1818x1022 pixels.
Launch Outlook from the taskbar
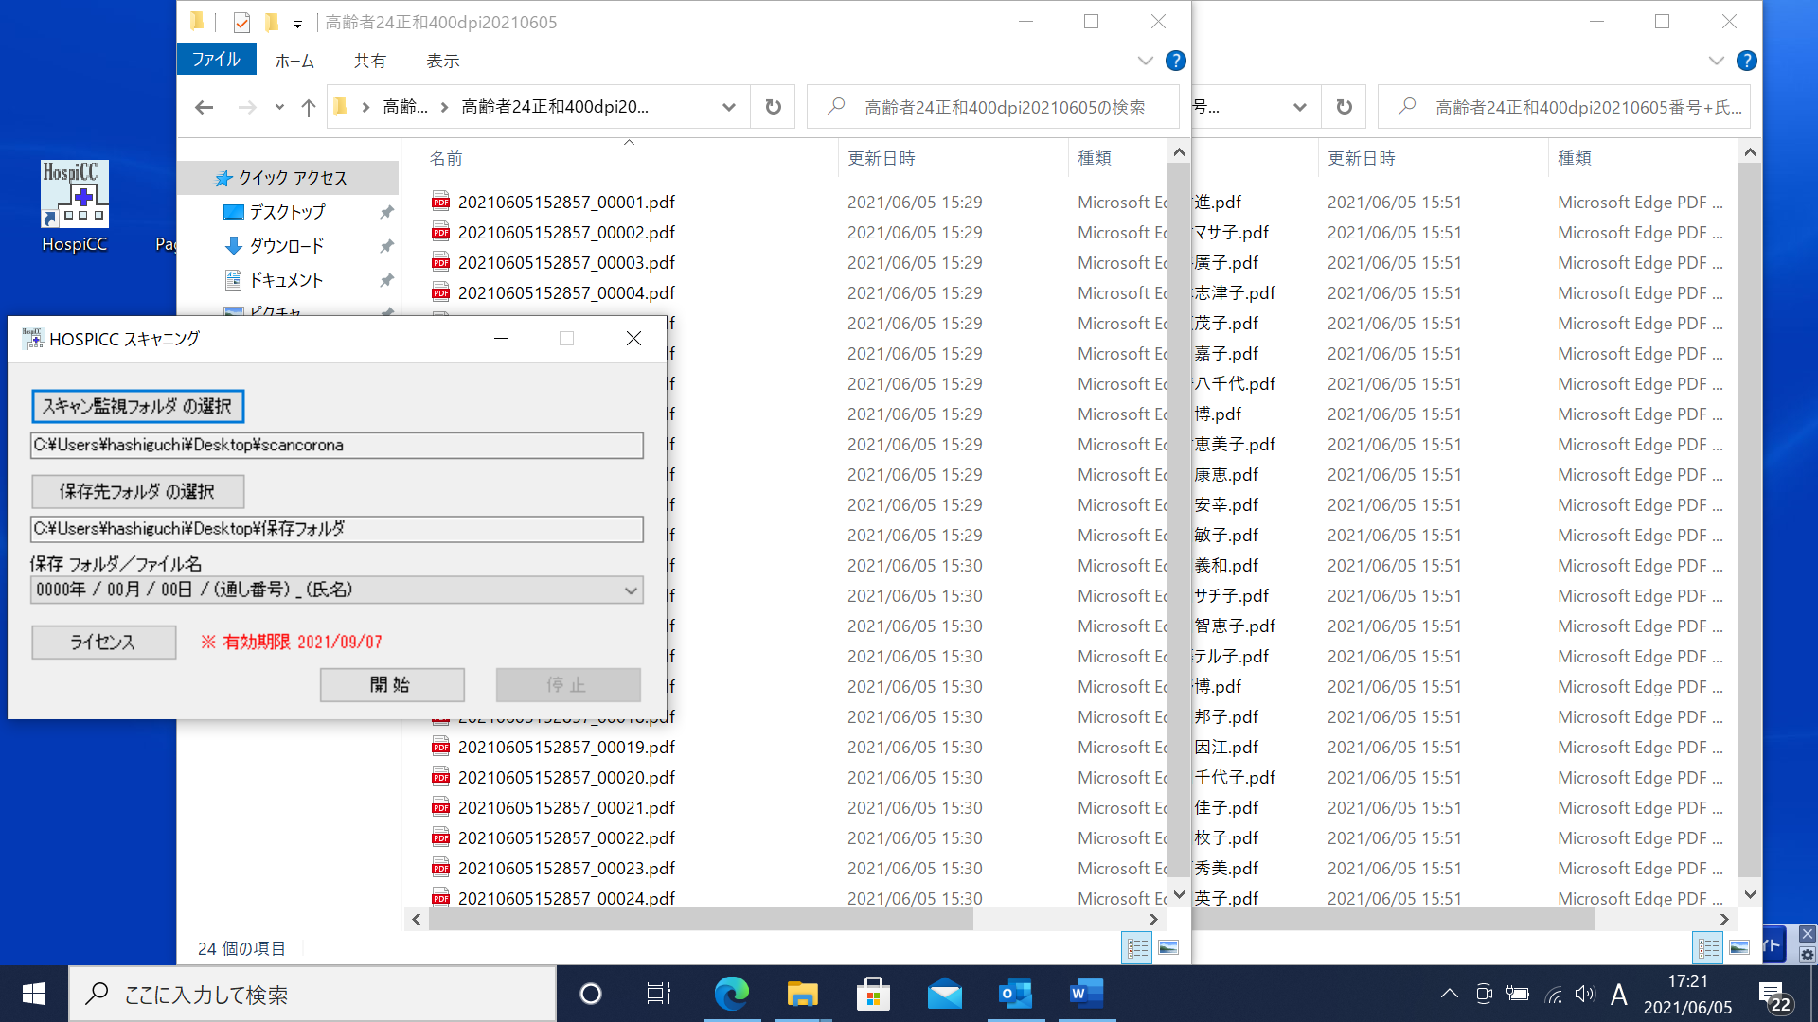pos(1015,994)
